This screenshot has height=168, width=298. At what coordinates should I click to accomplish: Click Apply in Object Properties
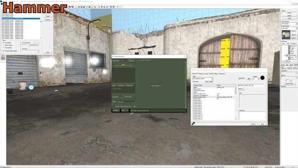pyautogui.click(x=263, y=124)
